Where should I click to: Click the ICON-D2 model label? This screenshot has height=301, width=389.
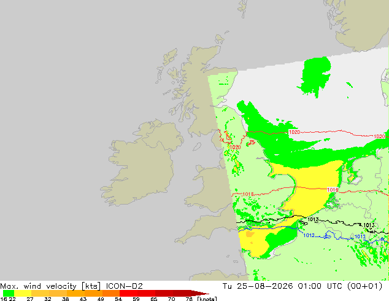tap(125, 286)
